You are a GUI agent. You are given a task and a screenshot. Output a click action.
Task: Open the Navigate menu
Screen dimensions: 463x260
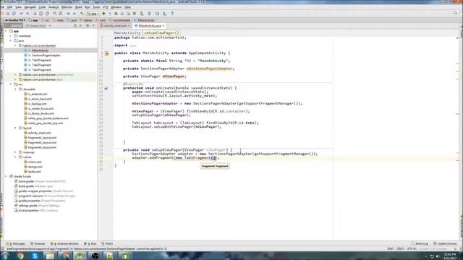coord(30,7)
